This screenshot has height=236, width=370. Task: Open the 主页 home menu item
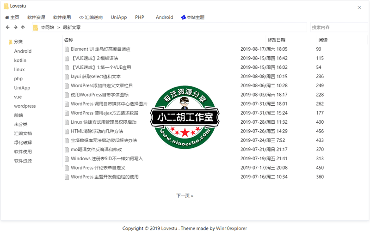tap(12, 18)
